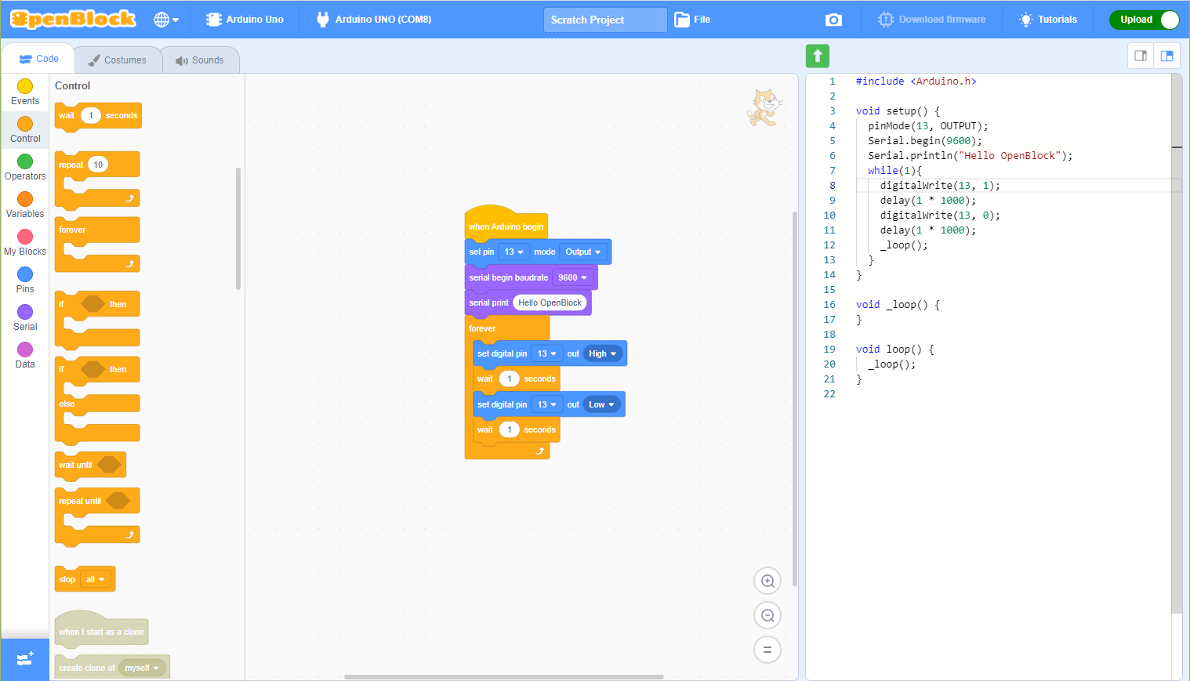
Task: Select the Arduino Uno device button
Action: 245,20
